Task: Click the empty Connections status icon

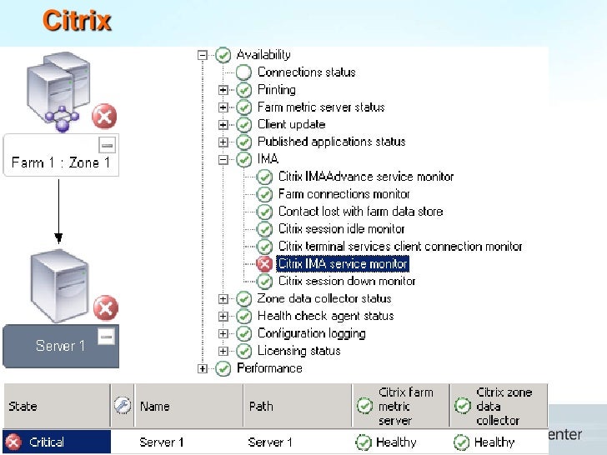Action: coord(243,72)
